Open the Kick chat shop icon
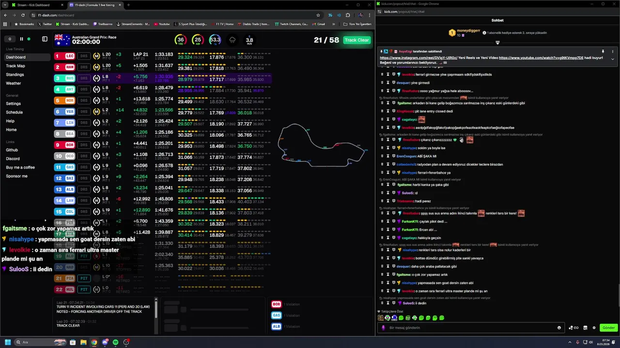The image size is (620, 348). tap(585, 328)
